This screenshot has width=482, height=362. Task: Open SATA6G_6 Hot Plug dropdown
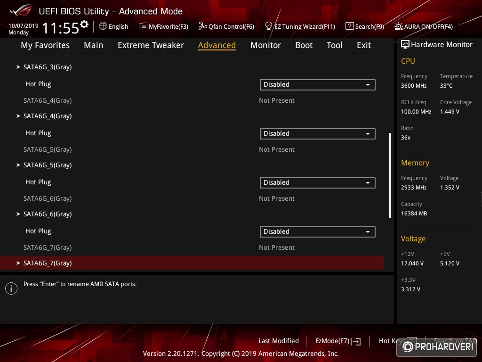[x=318, y=231]
